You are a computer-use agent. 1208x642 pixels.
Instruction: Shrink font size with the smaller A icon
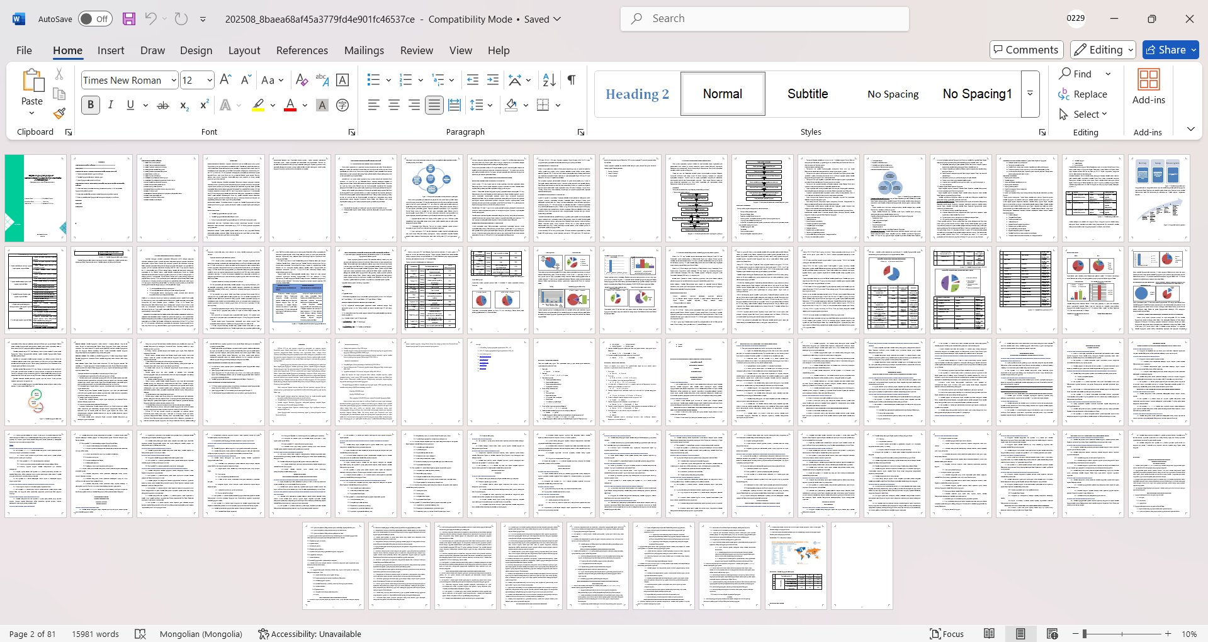pyautogui.click(x=246, y=80)
